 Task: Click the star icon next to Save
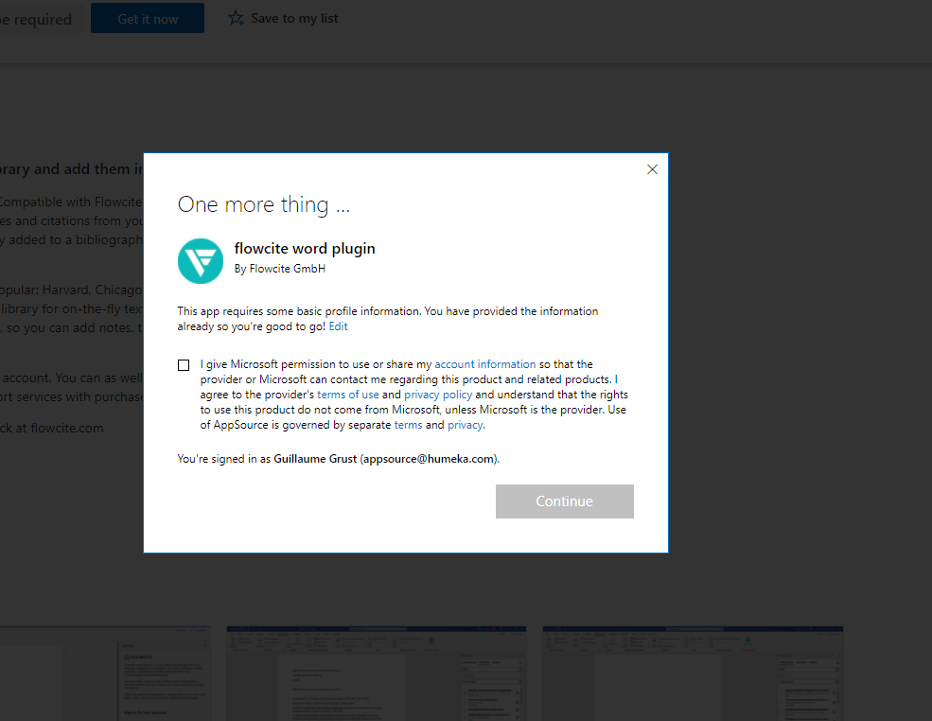(236, 17)
